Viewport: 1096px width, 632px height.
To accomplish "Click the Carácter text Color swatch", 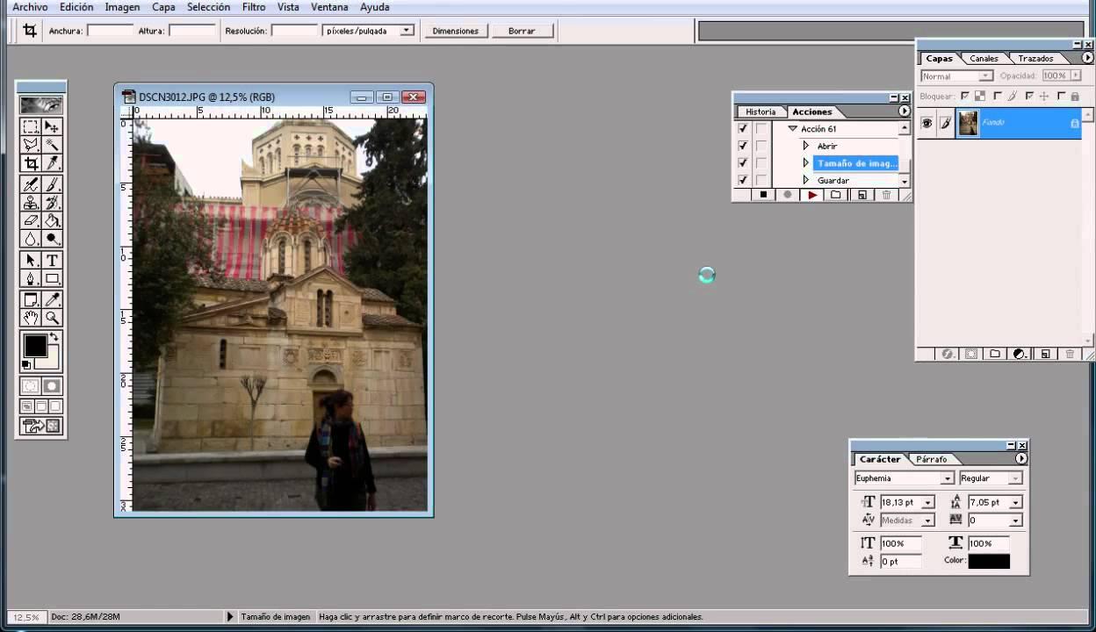I will [989, 561].
